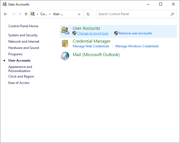
Task: Open Manage Windows Credentials
Action: pyautogui.click(x=137, y=46)
